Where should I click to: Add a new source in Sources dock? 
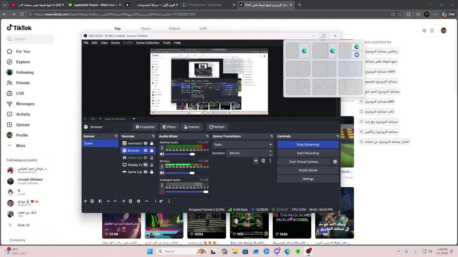(124, 201)
